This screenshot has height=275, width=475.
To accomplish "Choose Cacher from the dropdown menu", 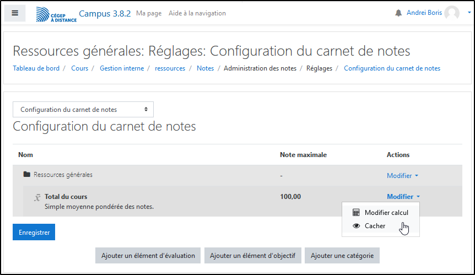I will click(375, 226).
